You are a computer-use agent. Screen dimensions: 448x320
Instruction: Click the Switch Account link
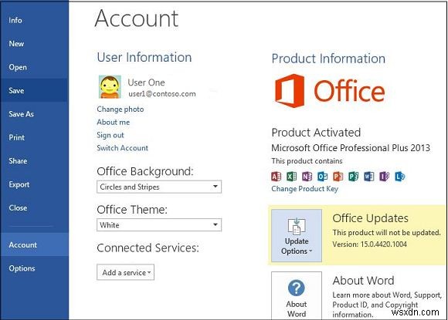point(122,148)
